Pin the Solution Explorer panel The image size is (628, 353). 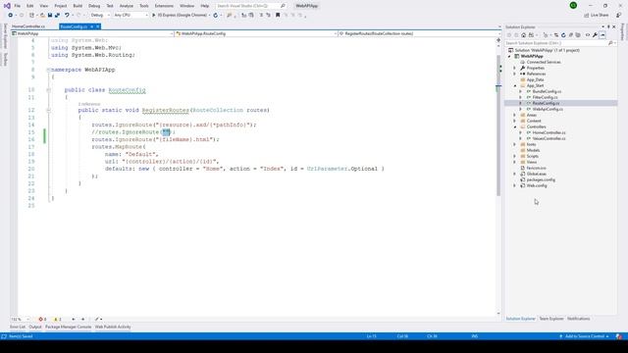point(608,26)
